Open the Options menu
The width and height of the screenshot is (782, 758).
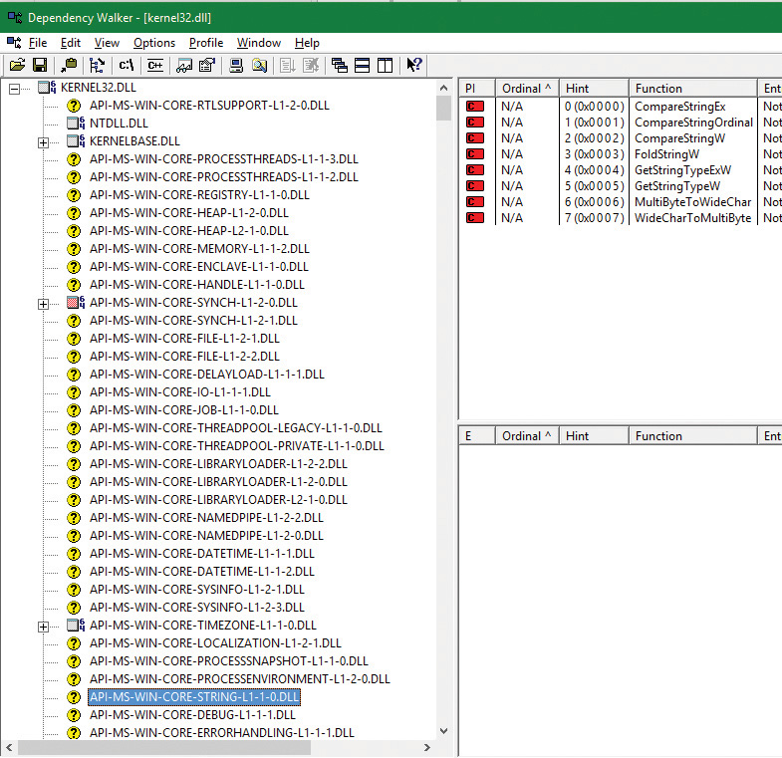point(154,43)
